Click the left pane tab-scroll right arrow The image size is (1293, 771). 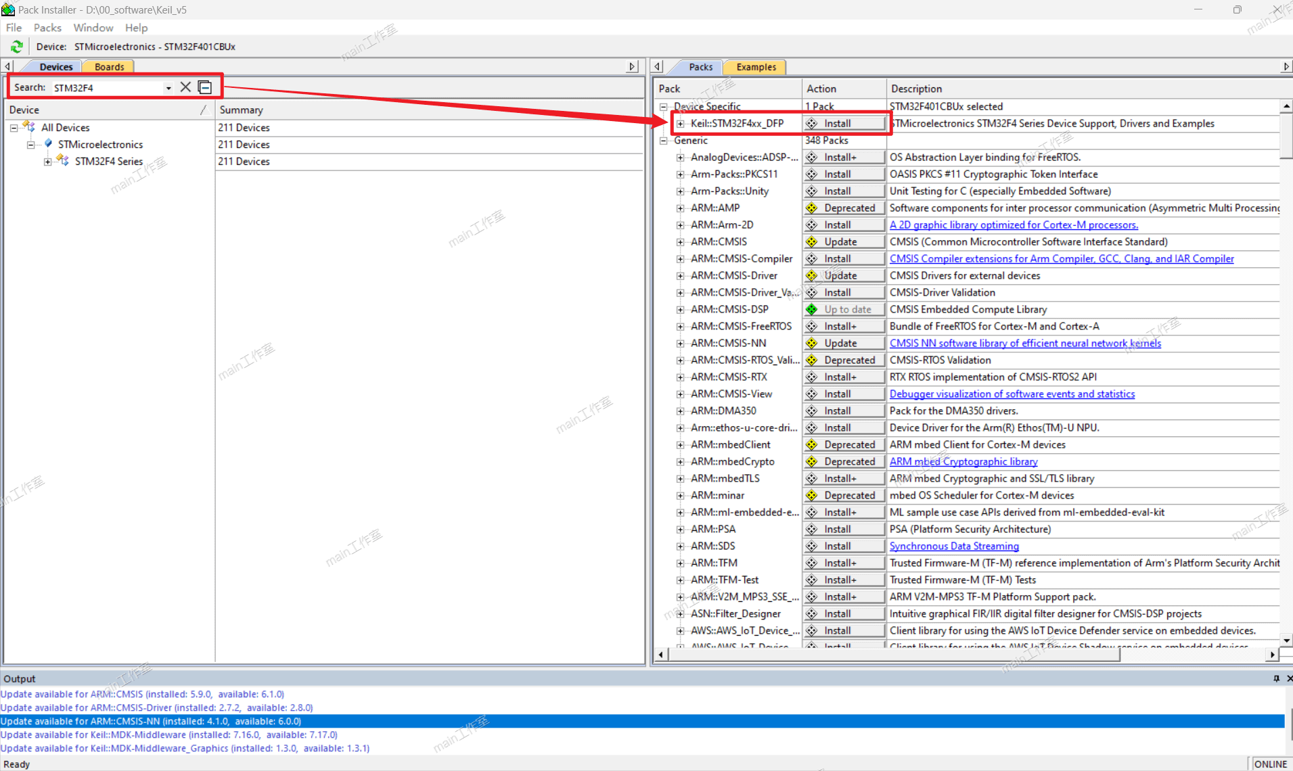click(x=632, y=67)
